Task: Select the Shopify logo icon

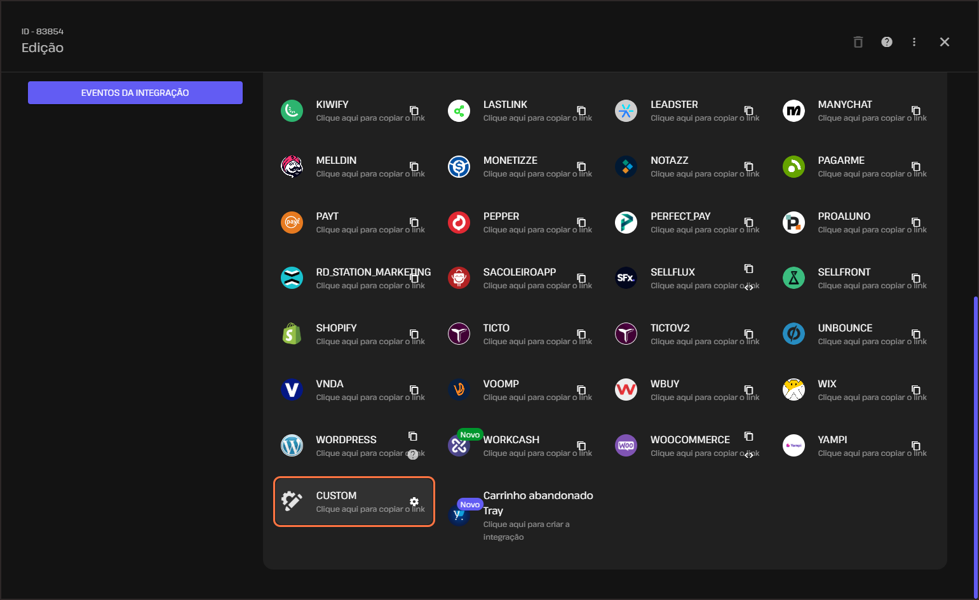Action: (292, 334)
